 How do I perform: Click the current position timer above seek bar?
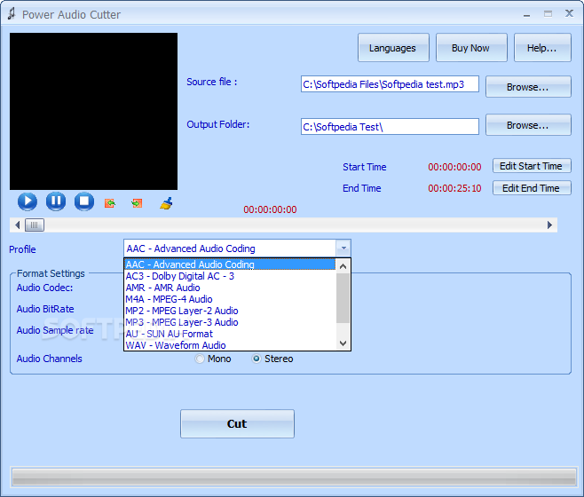point(270,209)
